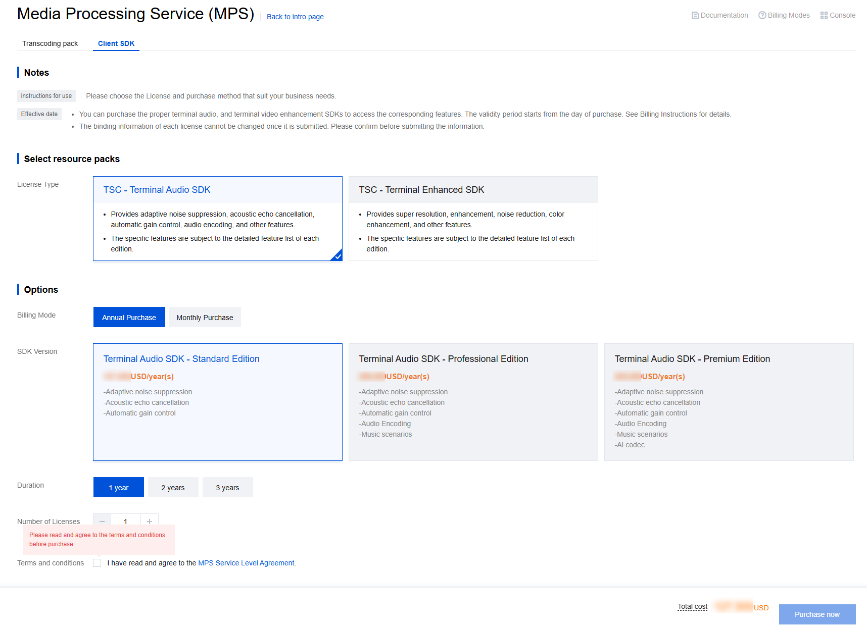The width and height of the screenshot is (867, 627).
Task: Check the terms and conditions checkbox
Action: [x=97, y=563]
